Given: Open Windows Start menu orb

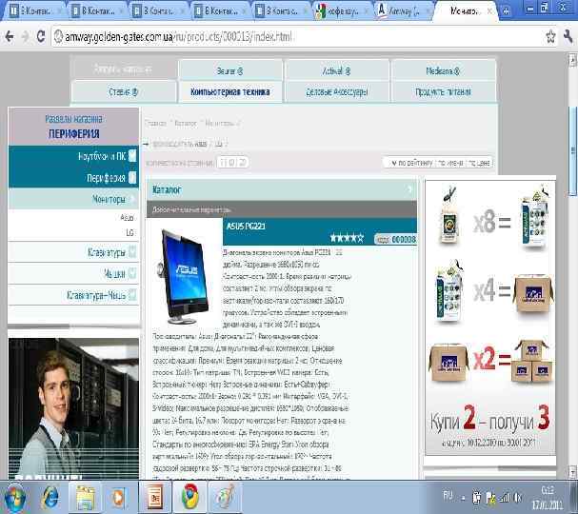Looking at the screenshot, I should (x=13, y=497).
